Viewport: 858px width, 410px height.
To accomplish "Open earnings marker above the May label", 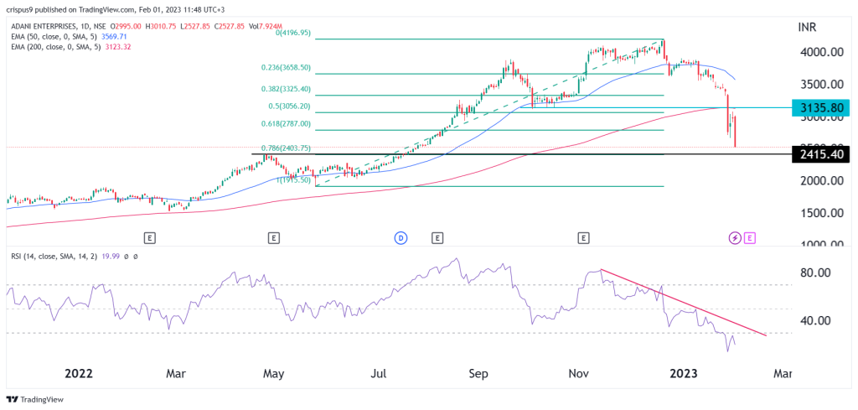I will 274,237.
